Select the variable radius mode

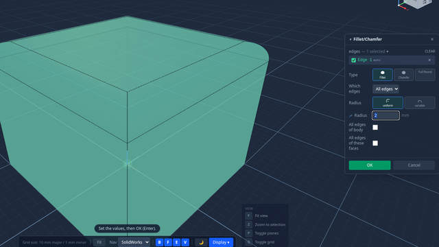420,103
